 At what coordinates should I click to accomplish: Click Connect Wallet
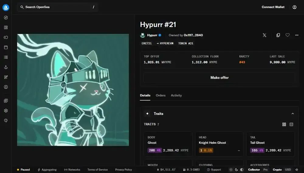tap(273, 7)
